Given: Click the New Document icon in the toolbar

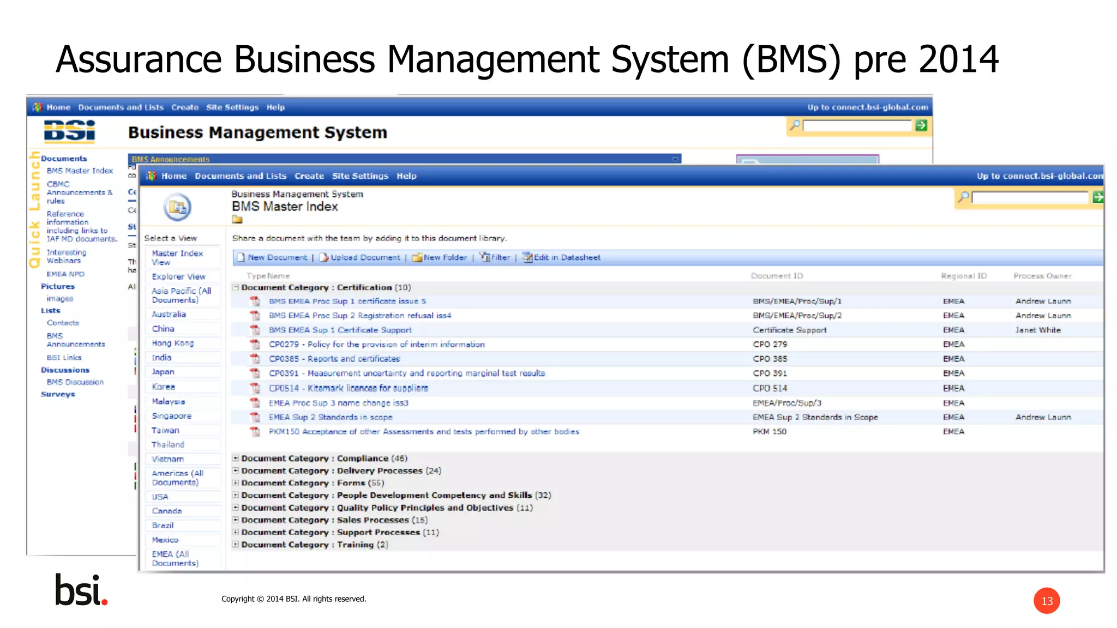Looking at the screenshot, I should 241,257.
